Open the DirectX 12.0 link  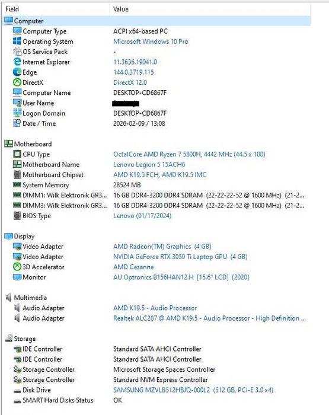tap(130, 82)
